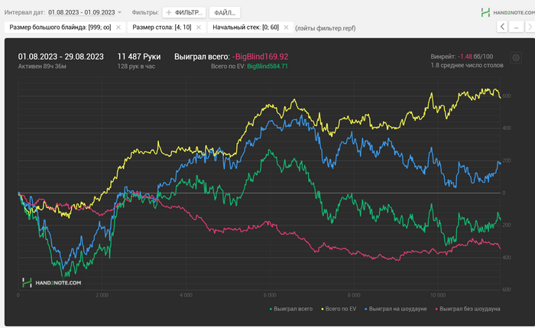Toggle Выиграл без шоудауна legend series
The image size is (535, 328).
tap(468, 309)
